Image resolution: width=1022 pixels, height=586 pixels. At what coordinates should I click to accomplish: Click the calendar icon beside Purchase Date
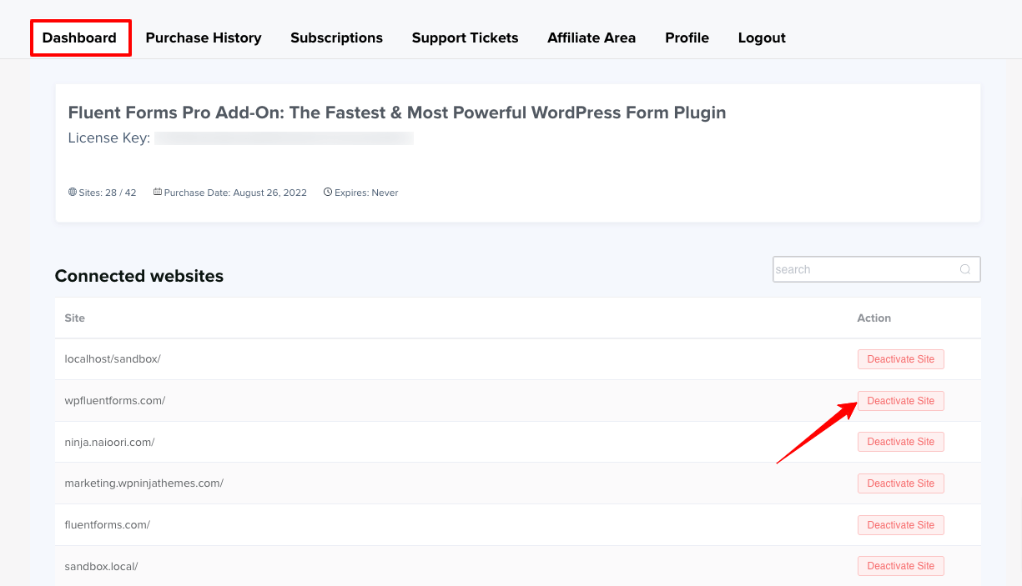(x=158, y=193)
